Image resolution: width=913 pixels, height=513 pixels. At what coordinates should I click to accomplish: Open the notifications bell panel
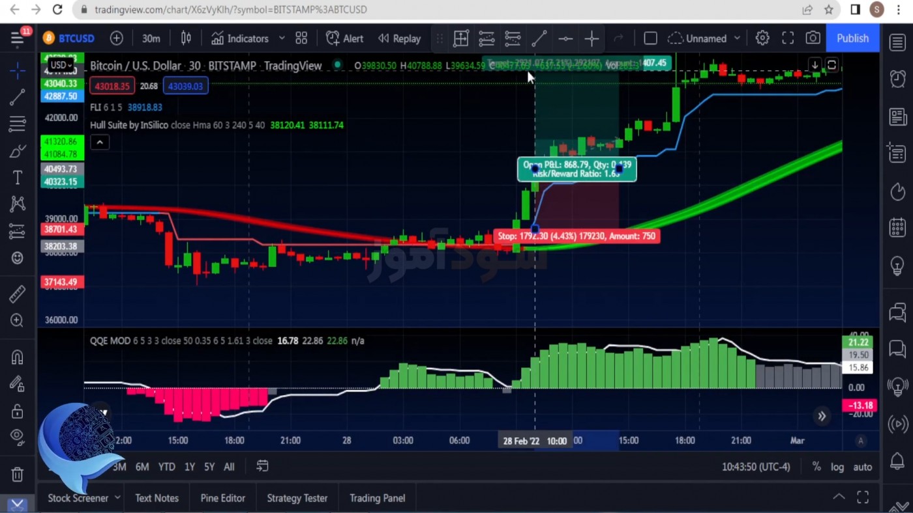pyautogui.click(x=898, y=461)
